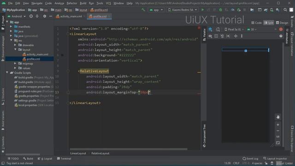Click the #222222 color swatch in the gutter
This screenshot has height=166, width=295.
(x=62, y=55)
